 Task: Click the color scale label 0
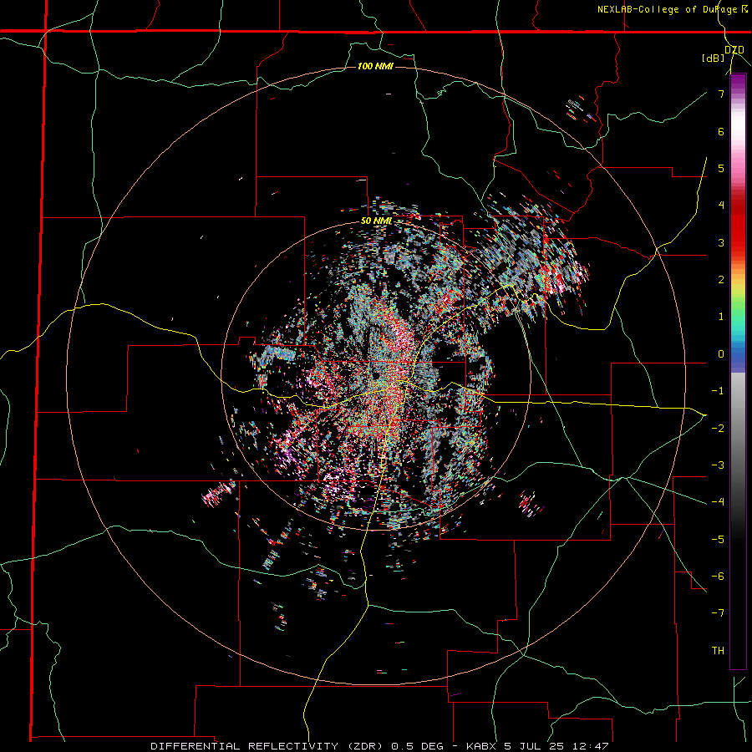pyautogui.click(x=721, y=354)
